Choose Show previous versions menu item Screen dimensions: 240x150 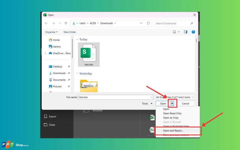(x=176, y=135)
